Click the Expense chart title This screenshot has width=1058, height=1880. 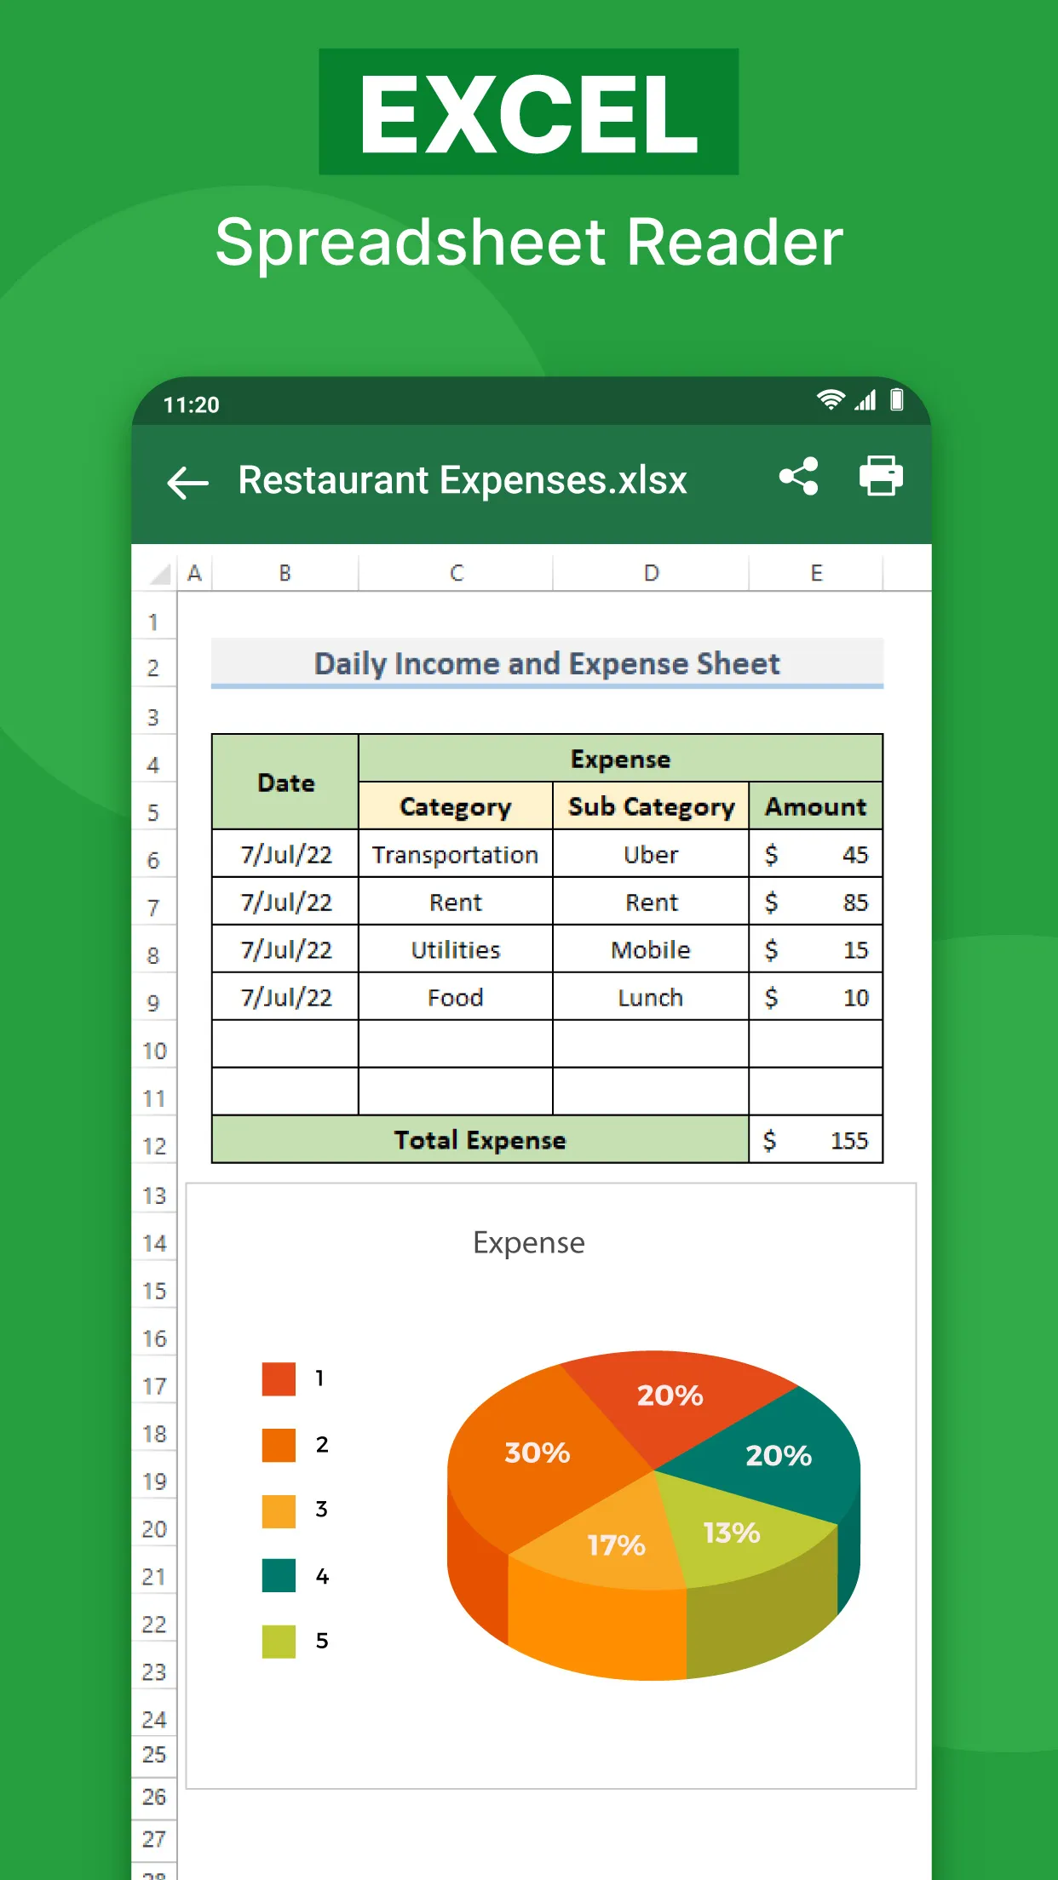529,1243
